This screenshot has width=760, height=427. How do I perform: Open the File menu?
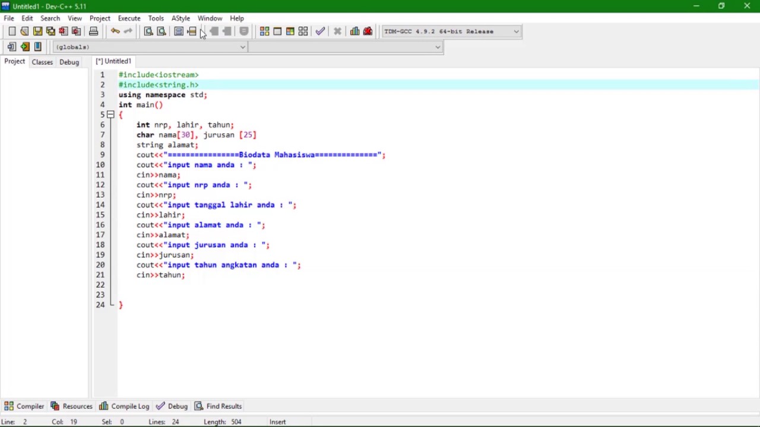[9, 18]
